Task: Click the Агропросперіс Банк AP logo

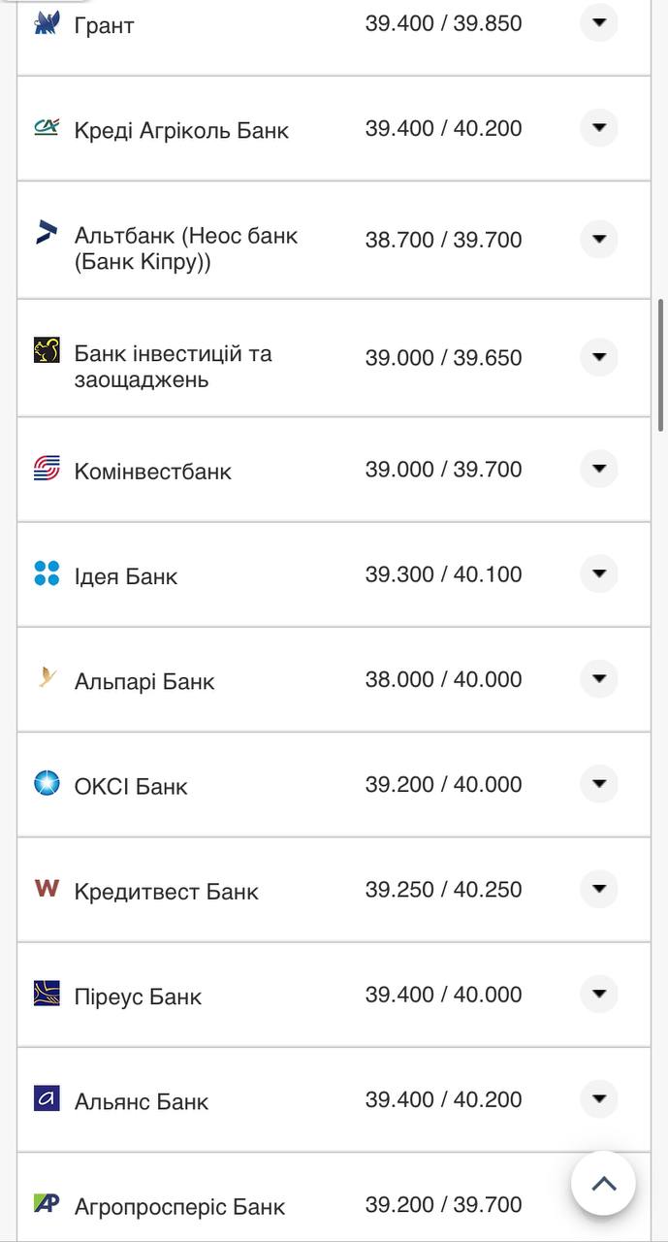Action: coord(46,1202)
